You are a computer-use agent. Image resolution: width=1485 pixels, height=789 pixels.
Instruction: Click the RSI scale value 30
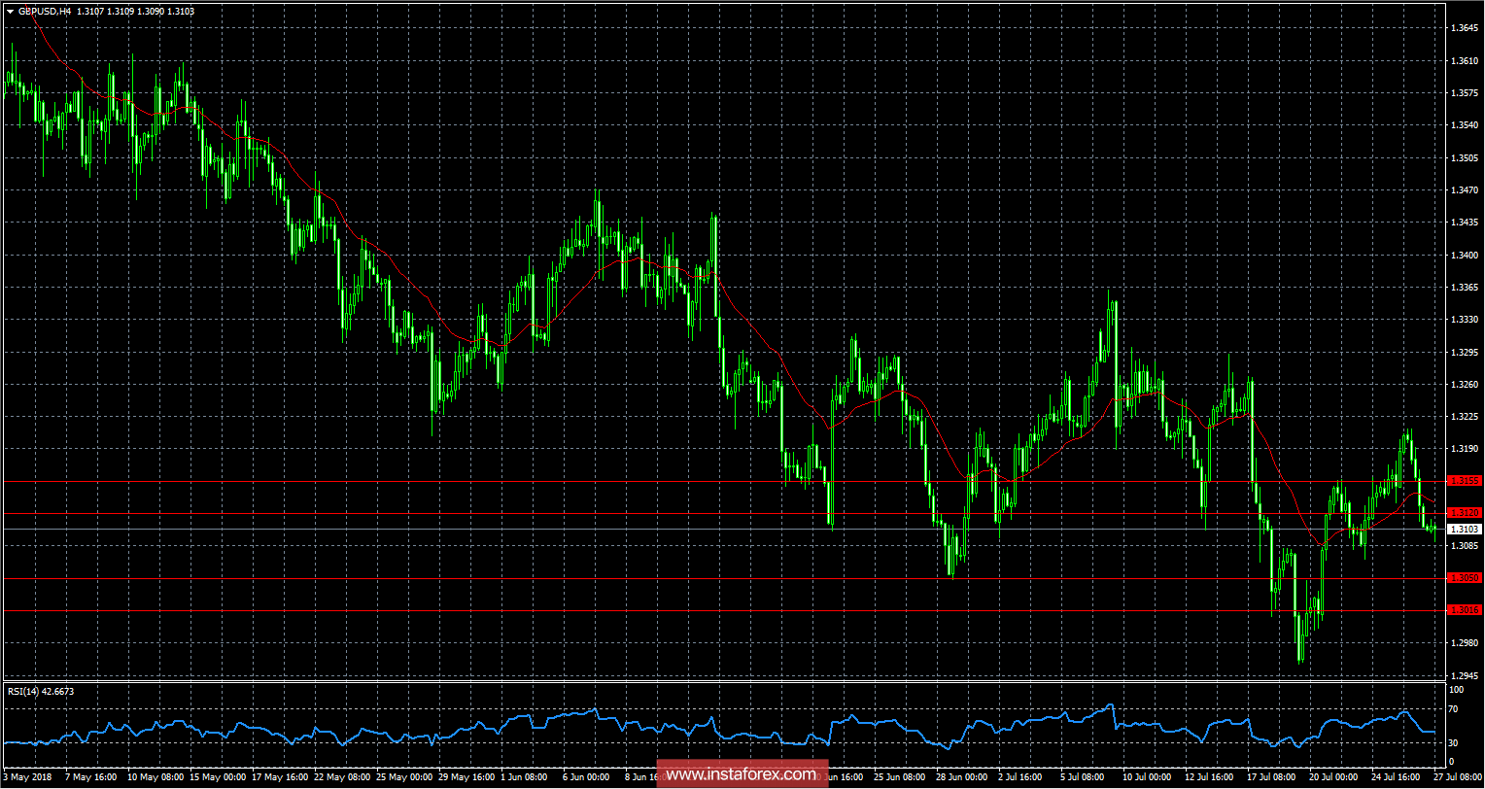tap(1454, 743)
